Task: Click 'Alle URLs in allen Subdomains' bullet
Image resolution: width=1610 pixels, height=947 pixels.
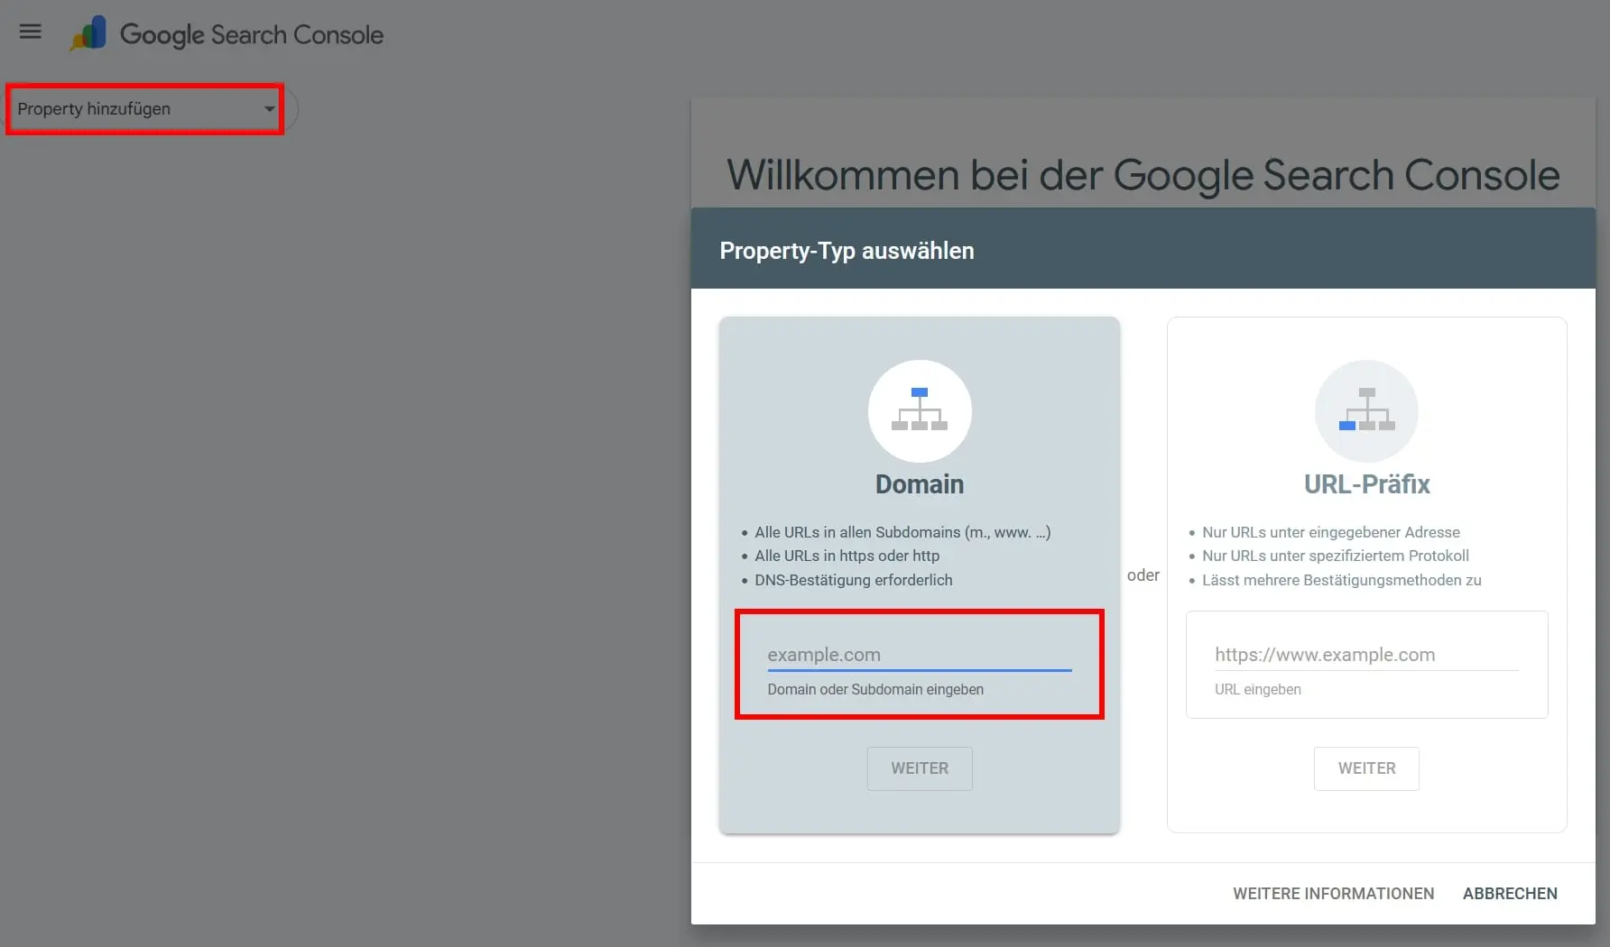Action: tap(902, 532)
